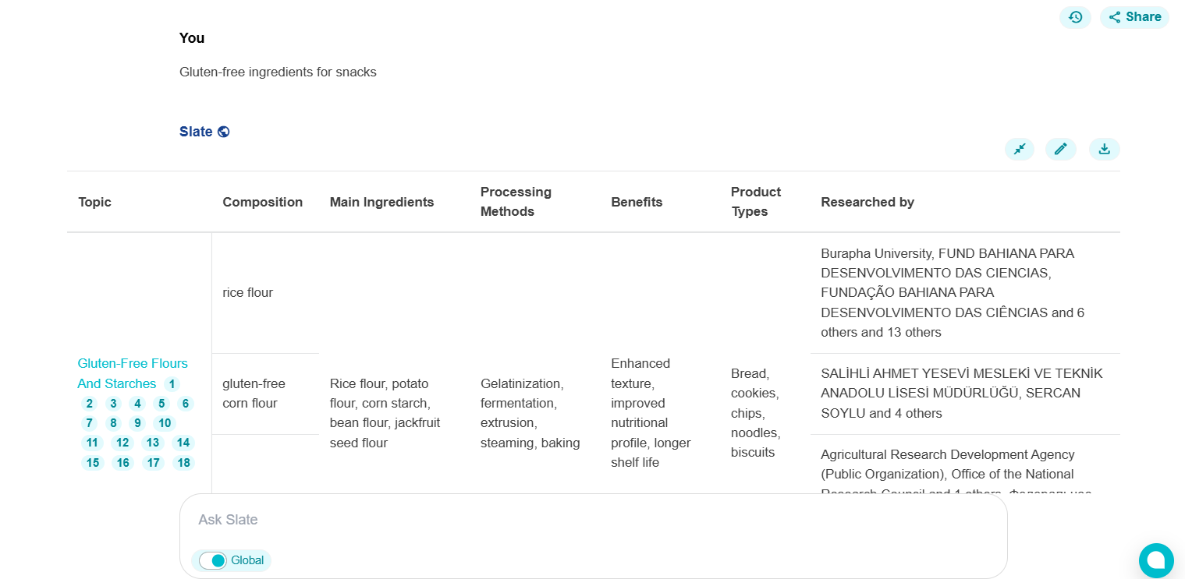Image resolution: width=1185 pixels, height=579 pixels.
Task: Open the conversation history
Action: [x=1075, y=16]
